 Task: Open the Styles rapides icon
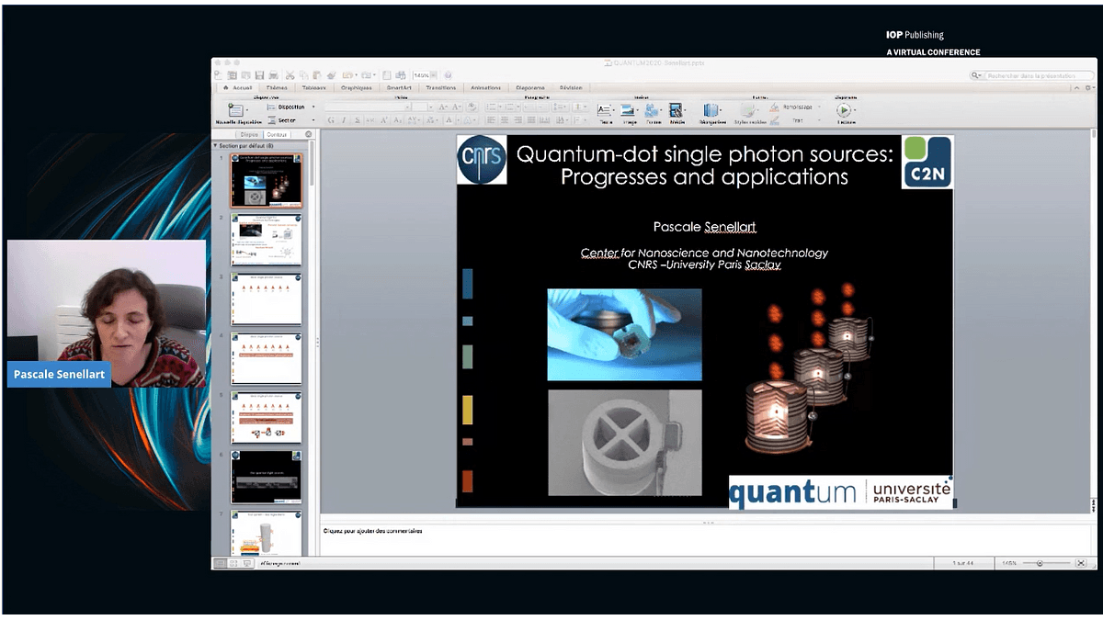click(x=748, y=108)
